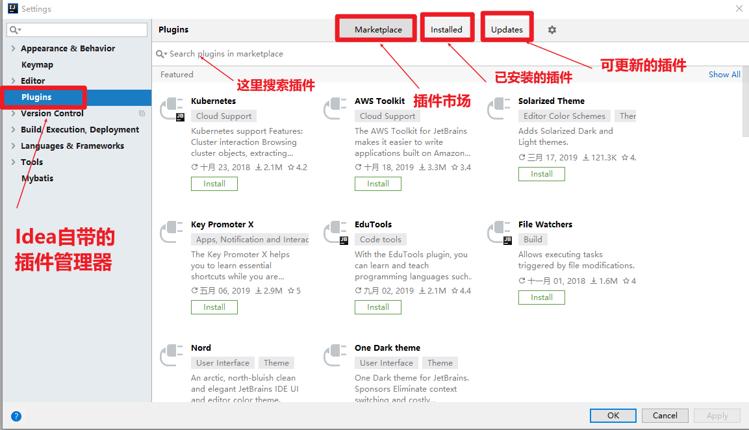Open the Kubernetes plugin title
This screenshot has height=430, width=749.
point(214,101)
